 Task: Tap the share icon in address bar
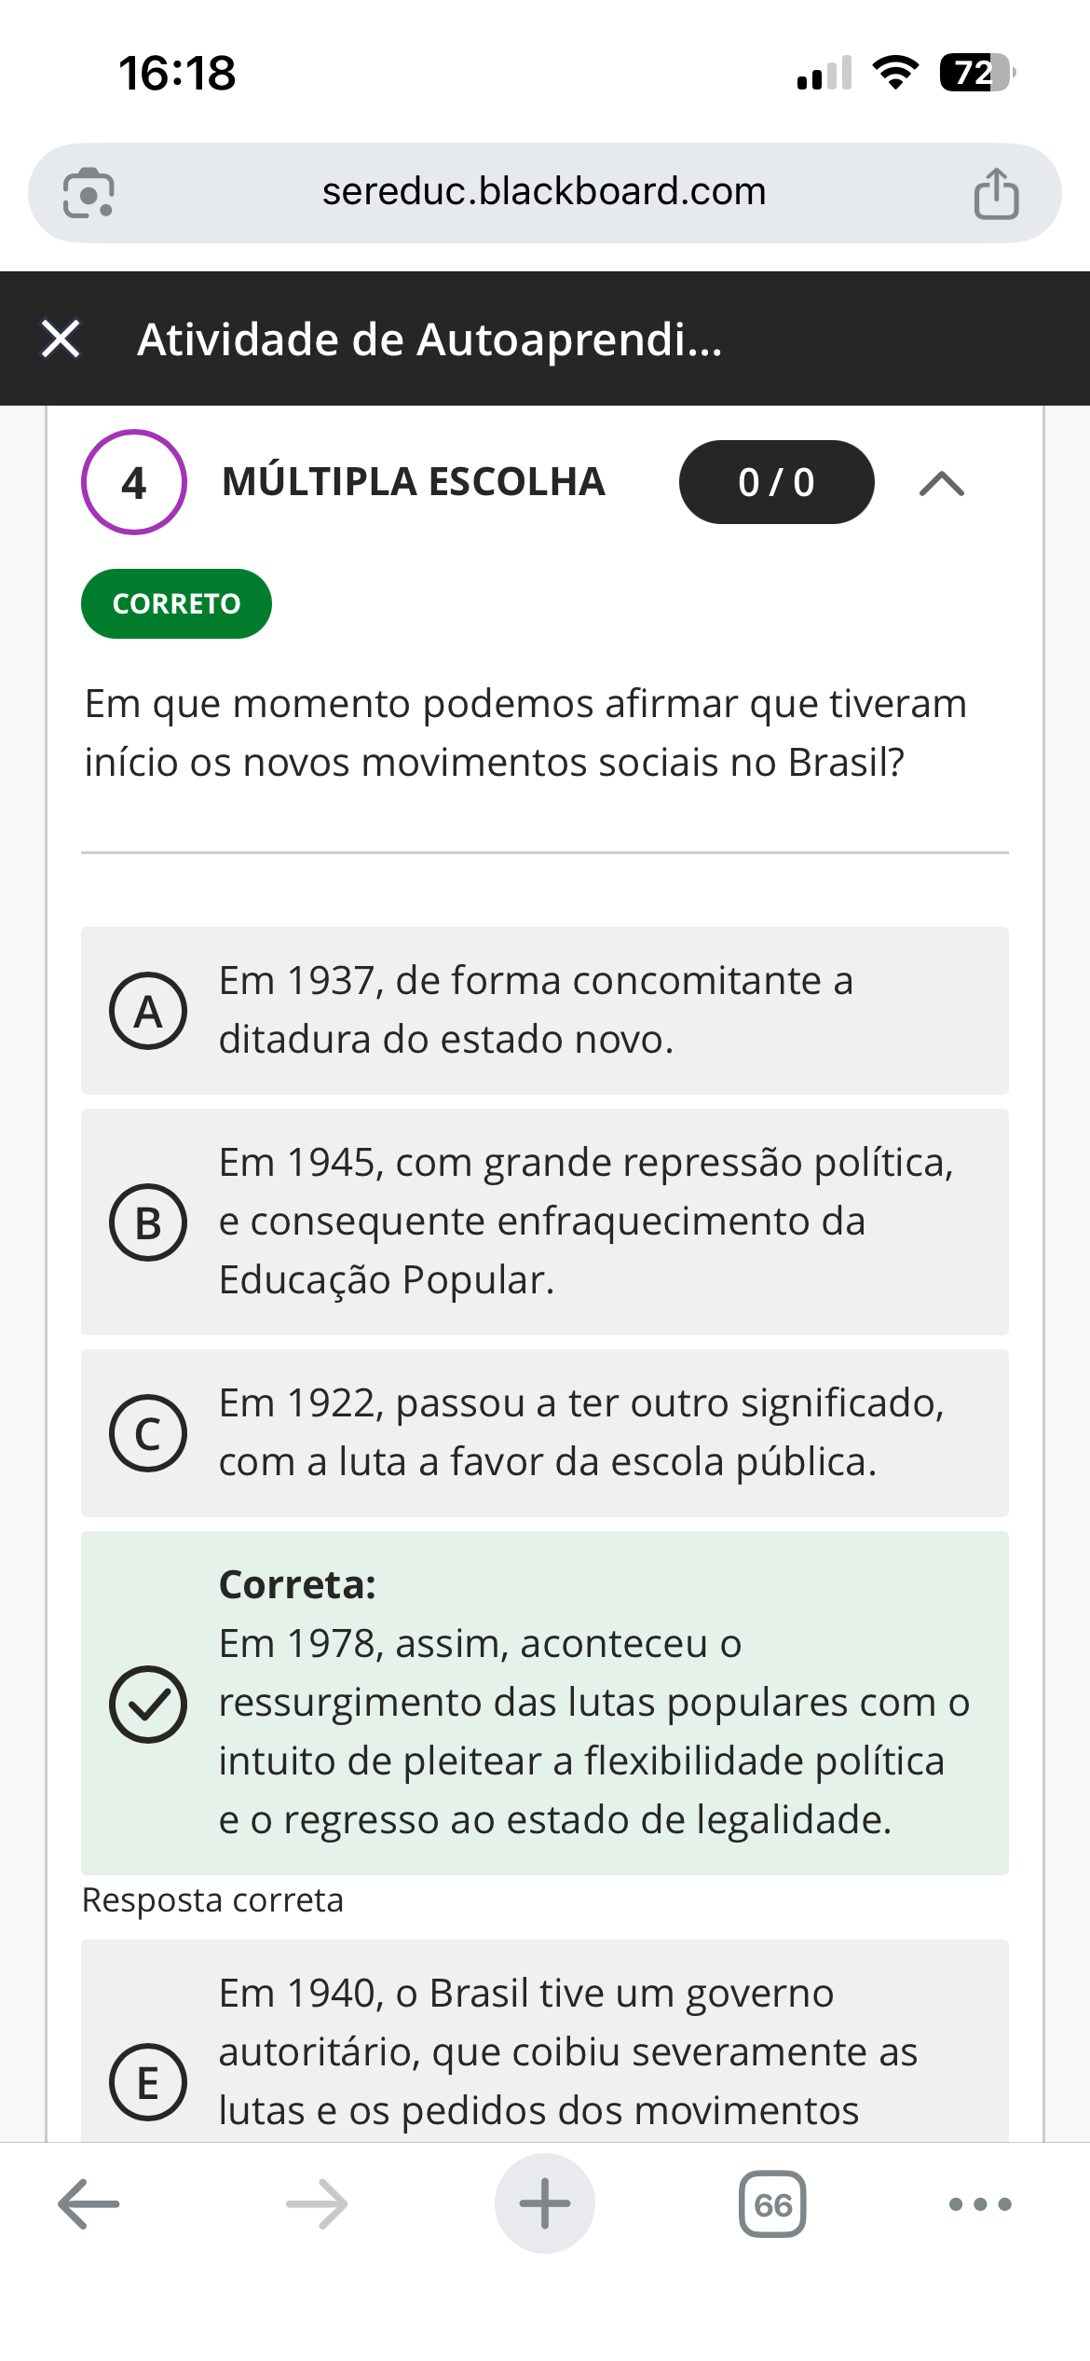tap(996, 193)
